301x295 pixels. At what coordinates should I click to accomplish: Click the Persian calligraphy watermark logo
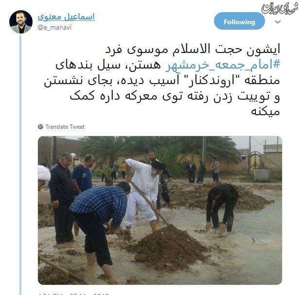280,8
